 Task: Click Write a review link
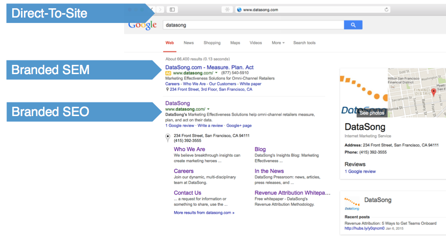pos(210,125)
